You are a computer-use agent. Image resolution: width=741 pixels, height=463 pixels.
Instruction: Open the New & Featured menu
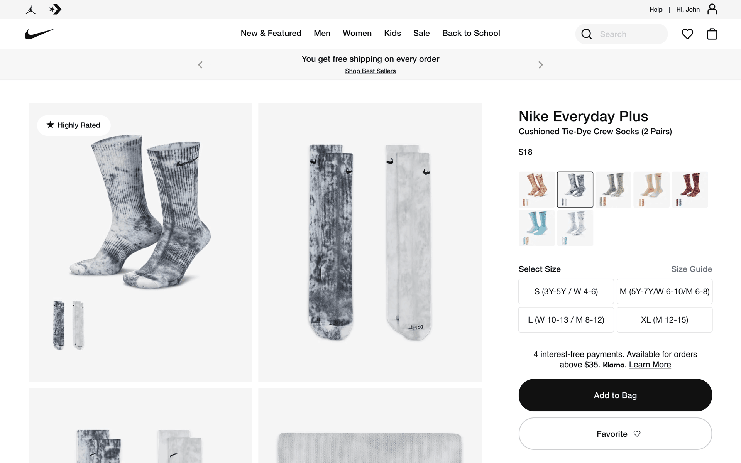click(x=271, y=33)
